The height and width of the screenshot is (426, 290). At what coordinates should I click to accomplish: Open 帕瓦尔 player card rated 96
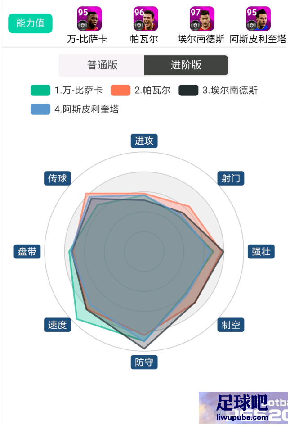tap(146, 19)
